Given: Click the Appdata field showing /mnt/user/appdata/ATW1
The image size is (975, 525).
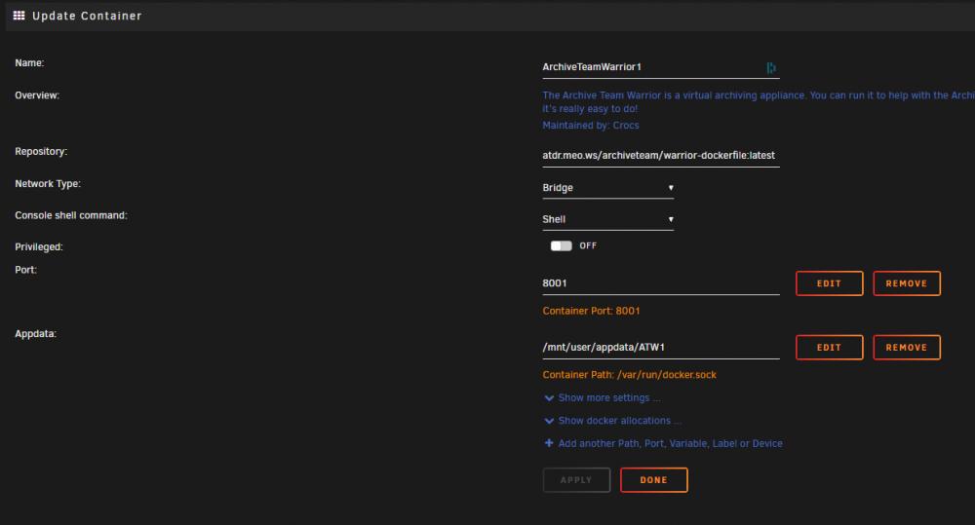Looking at the screenshot, I should pyautogui.click(x=661, y=348).
